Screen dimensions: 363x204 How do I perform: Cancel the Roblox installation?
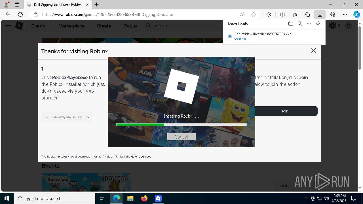pos(181,137)
